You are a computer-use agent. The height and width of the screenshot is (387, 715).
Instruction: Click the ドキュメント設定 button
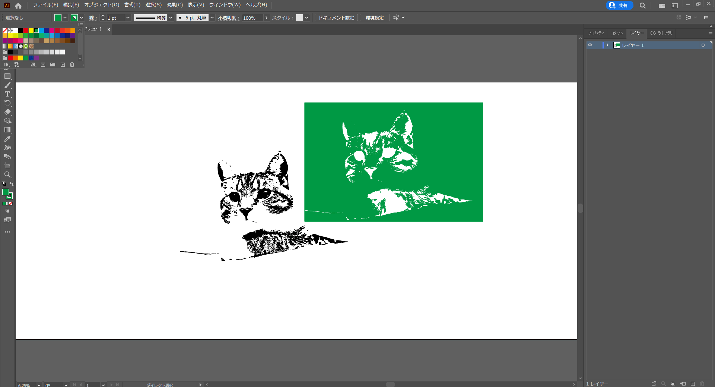click(x=336, y=18)
